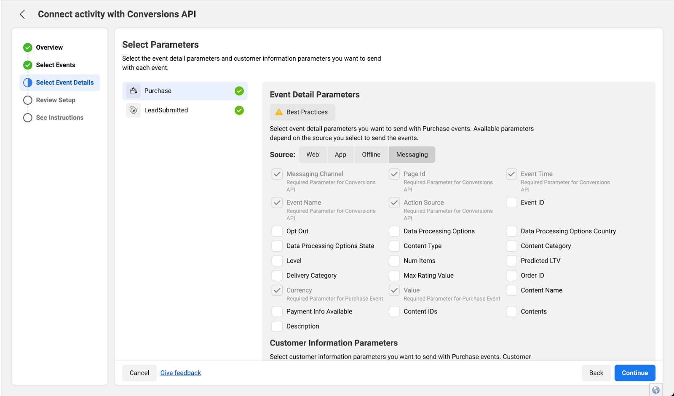
Task: Switch source to App
Action: click(x=340, y=154)
